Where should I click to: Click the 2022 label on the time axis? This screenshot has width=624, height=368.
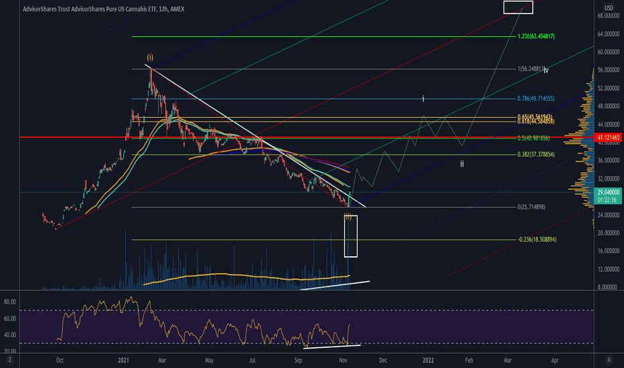pos(428,361)
